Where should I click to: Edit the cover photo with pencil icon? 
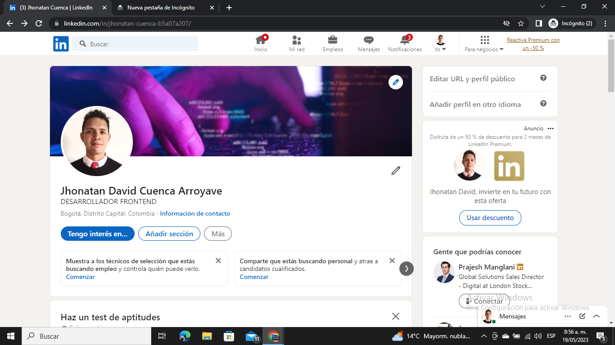pos(396,82)
